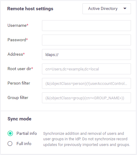Click the Root user dir label
This screenshot has width=137, height=155.
pos(20,69)
